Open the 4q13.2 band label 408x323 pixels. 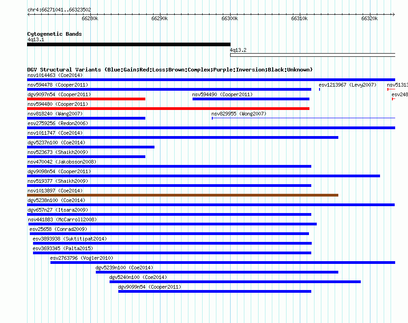[238, 50]
